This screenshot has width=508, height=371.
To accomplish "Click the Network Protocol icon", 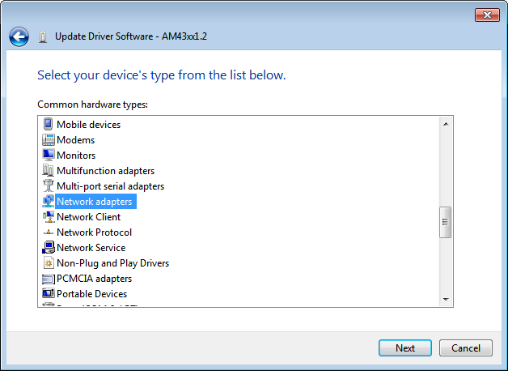I will tap(48, 232).
